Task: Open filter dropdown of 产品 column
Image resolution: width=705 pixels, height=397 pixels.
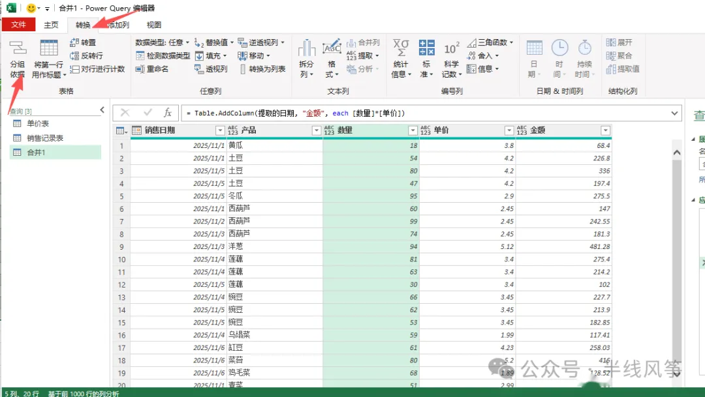Action: 316,130
